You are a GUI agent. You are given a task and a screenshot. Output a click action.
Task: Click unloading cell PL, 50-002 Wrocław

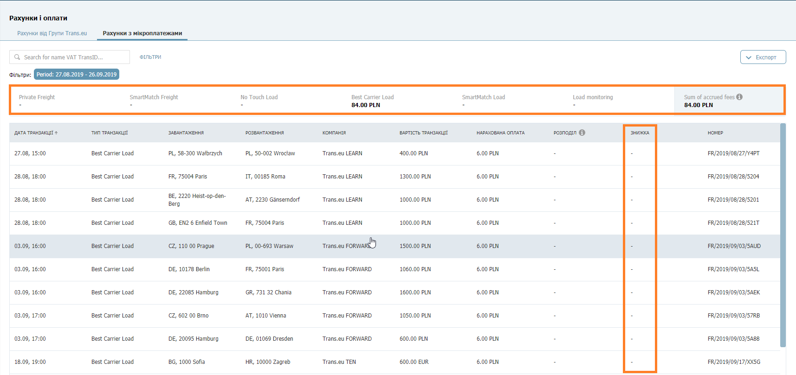pyautogui.click(x=270, y=153)
